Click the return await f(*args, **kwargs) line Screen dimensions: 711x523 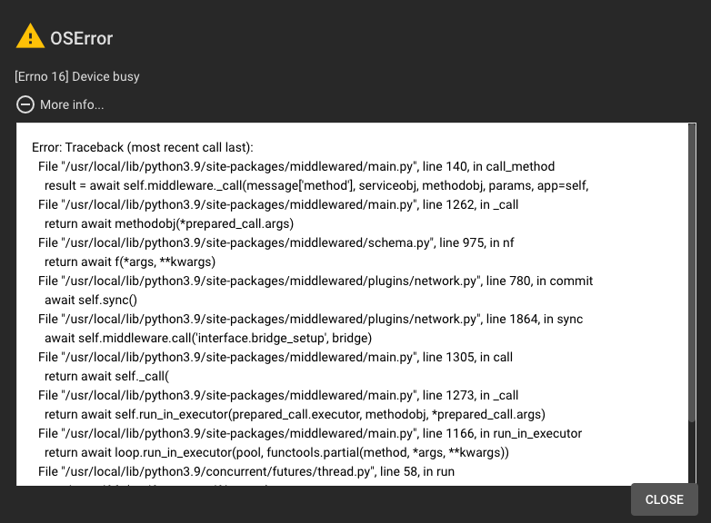[130, 262]
